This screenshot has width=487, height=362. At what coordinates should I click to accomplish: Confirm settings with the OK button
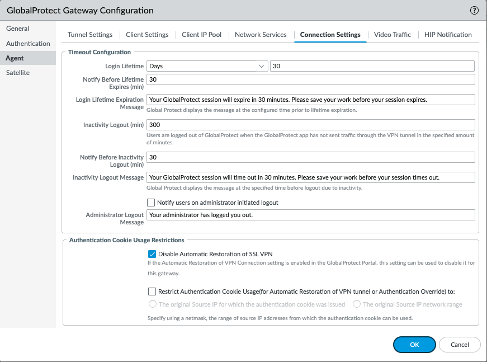[x=414, y=345]
